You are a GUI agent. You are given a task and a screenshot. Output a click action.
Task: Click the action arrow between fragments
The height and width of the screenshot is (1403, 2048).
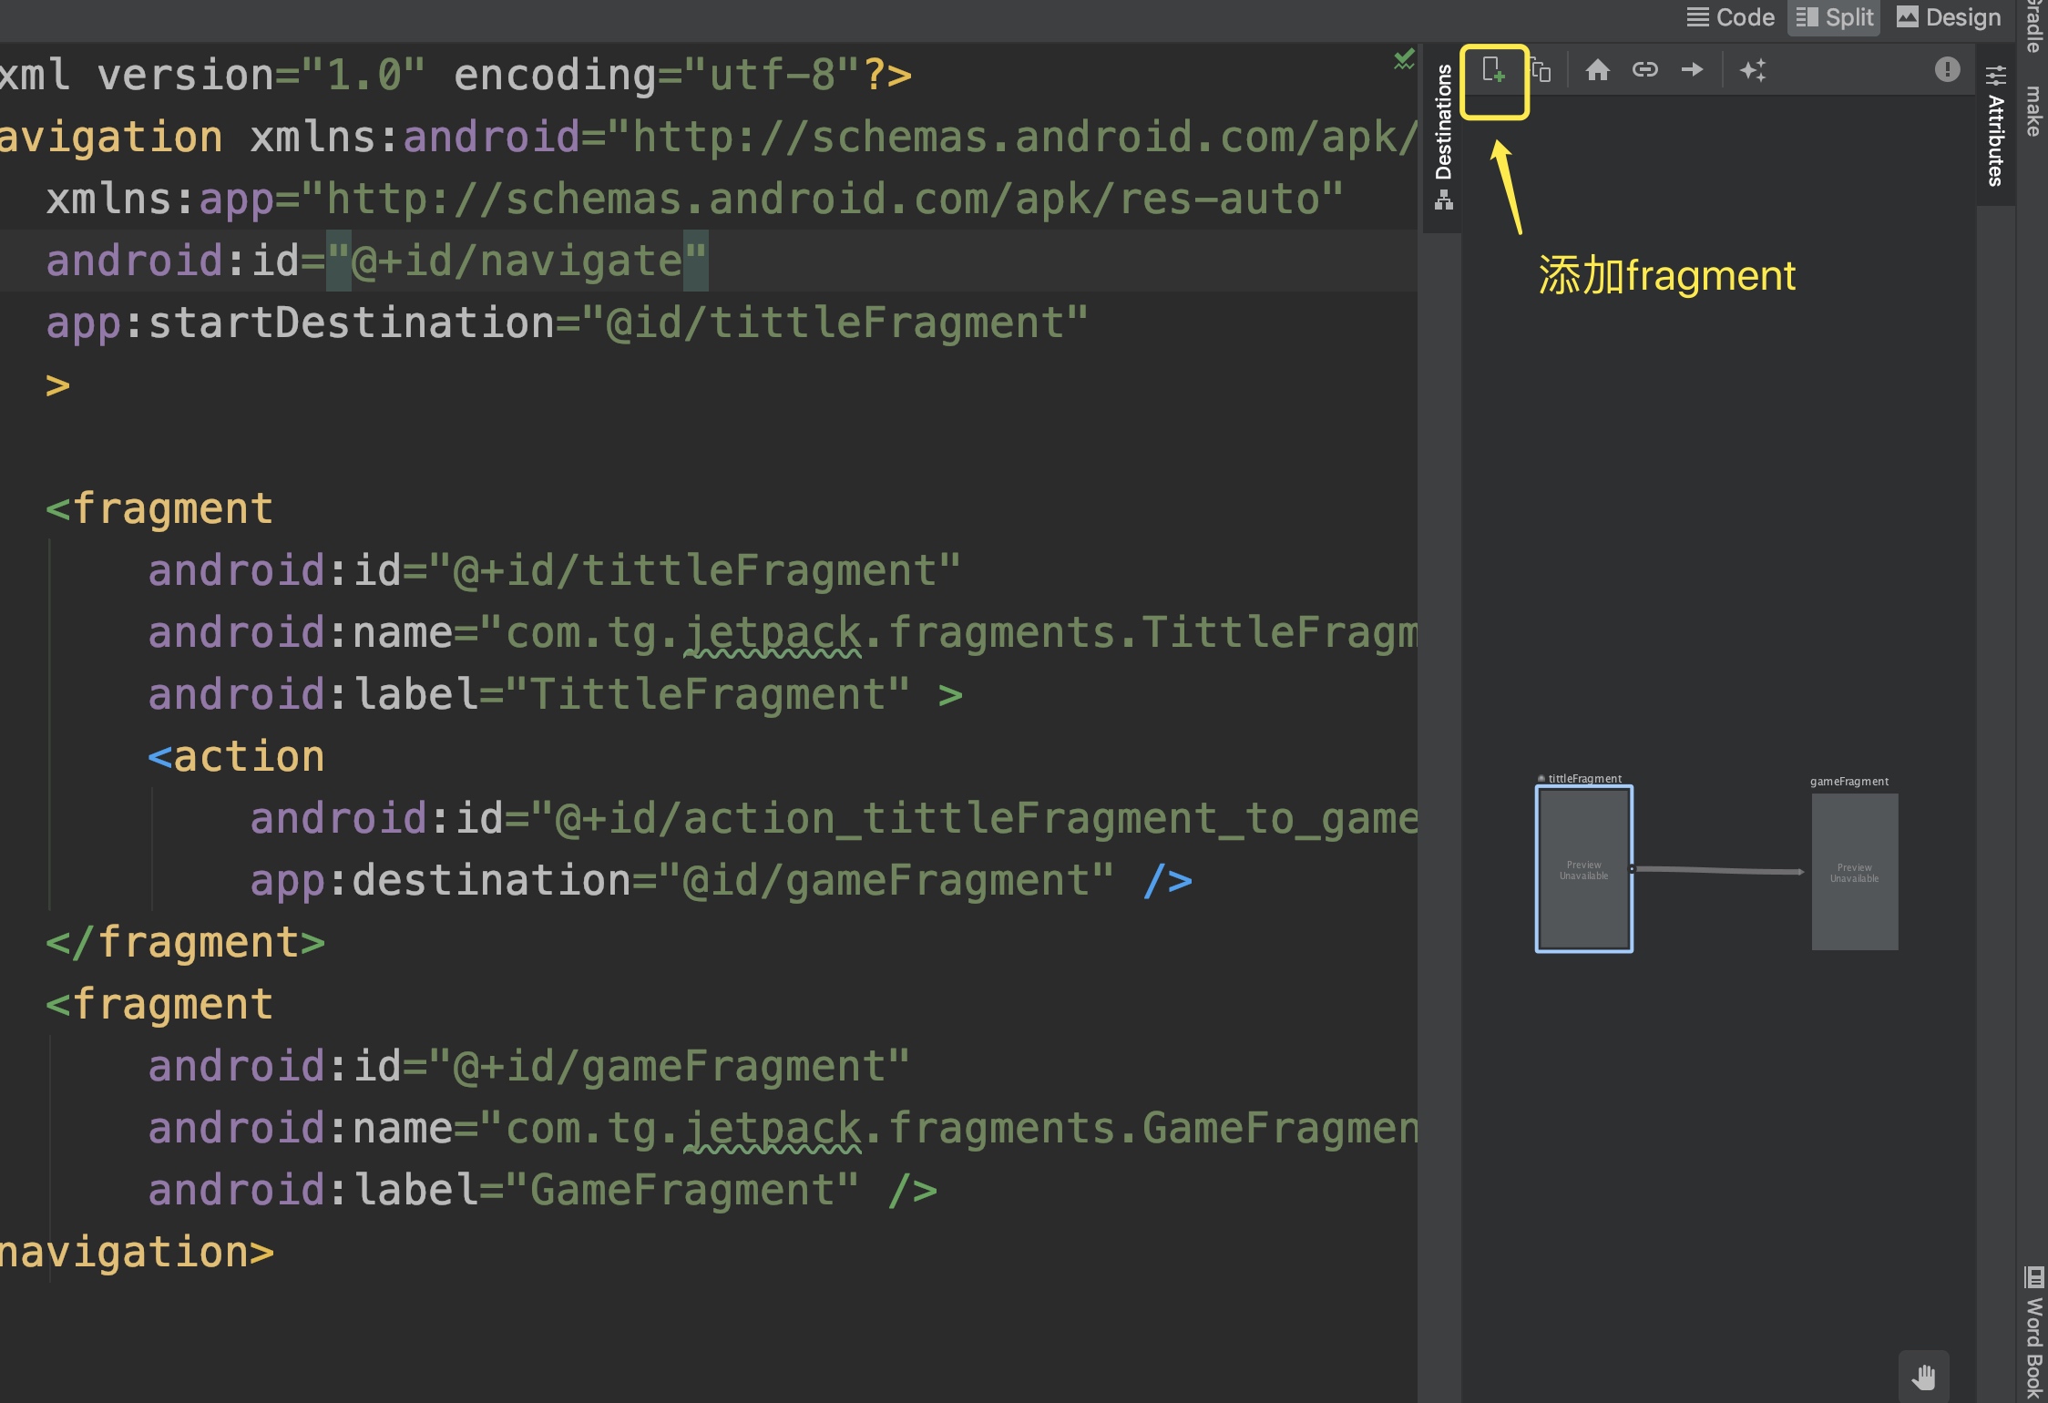pyautogui.click(x=1718, y=871)
